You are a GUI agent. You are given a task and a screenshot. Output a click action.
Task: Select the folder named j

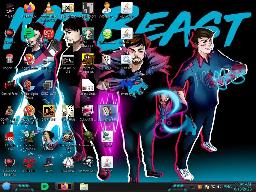(107, 88)
